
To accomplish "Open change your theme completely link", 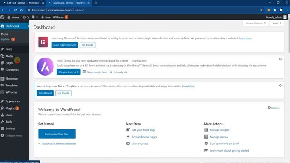I will 58,144.
